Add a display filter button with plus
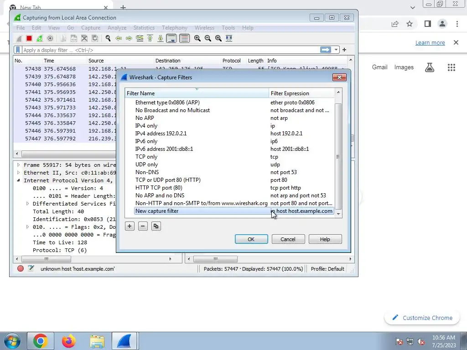The width and height of the screenshot is (467, 350). pos(345,50)
